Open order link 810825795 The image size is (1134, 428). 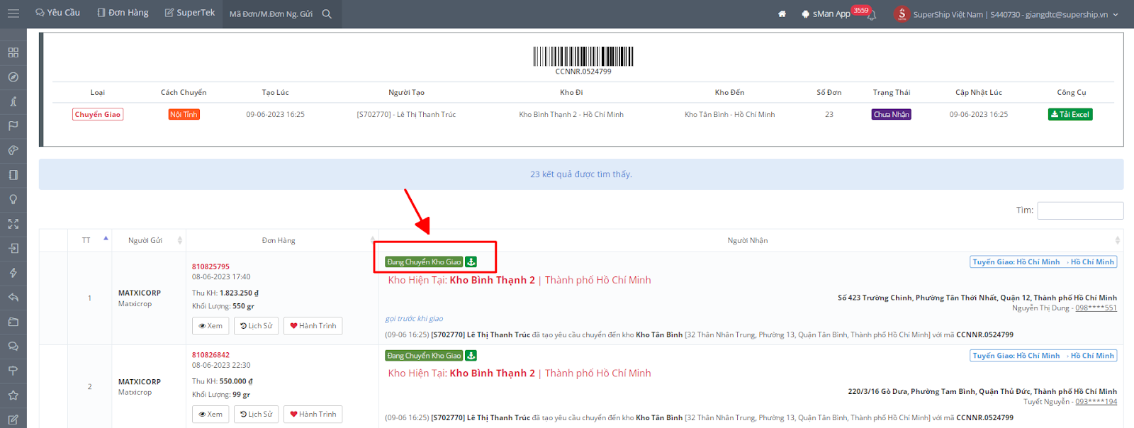(210, 266)
